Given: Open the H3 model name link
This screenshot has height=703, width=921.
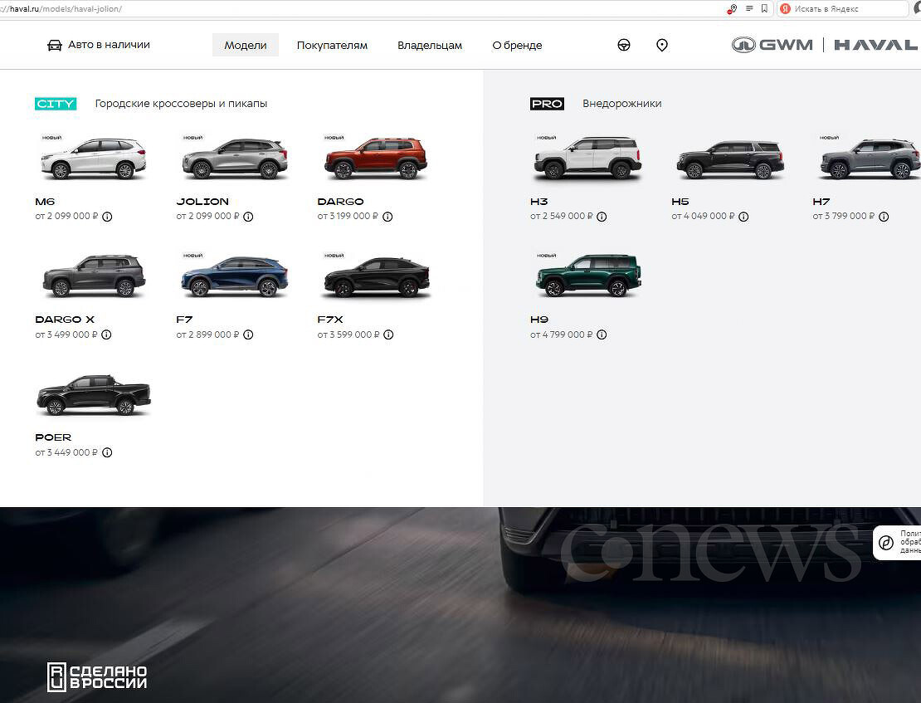Looking at the screenshot, I should [539, 202].
